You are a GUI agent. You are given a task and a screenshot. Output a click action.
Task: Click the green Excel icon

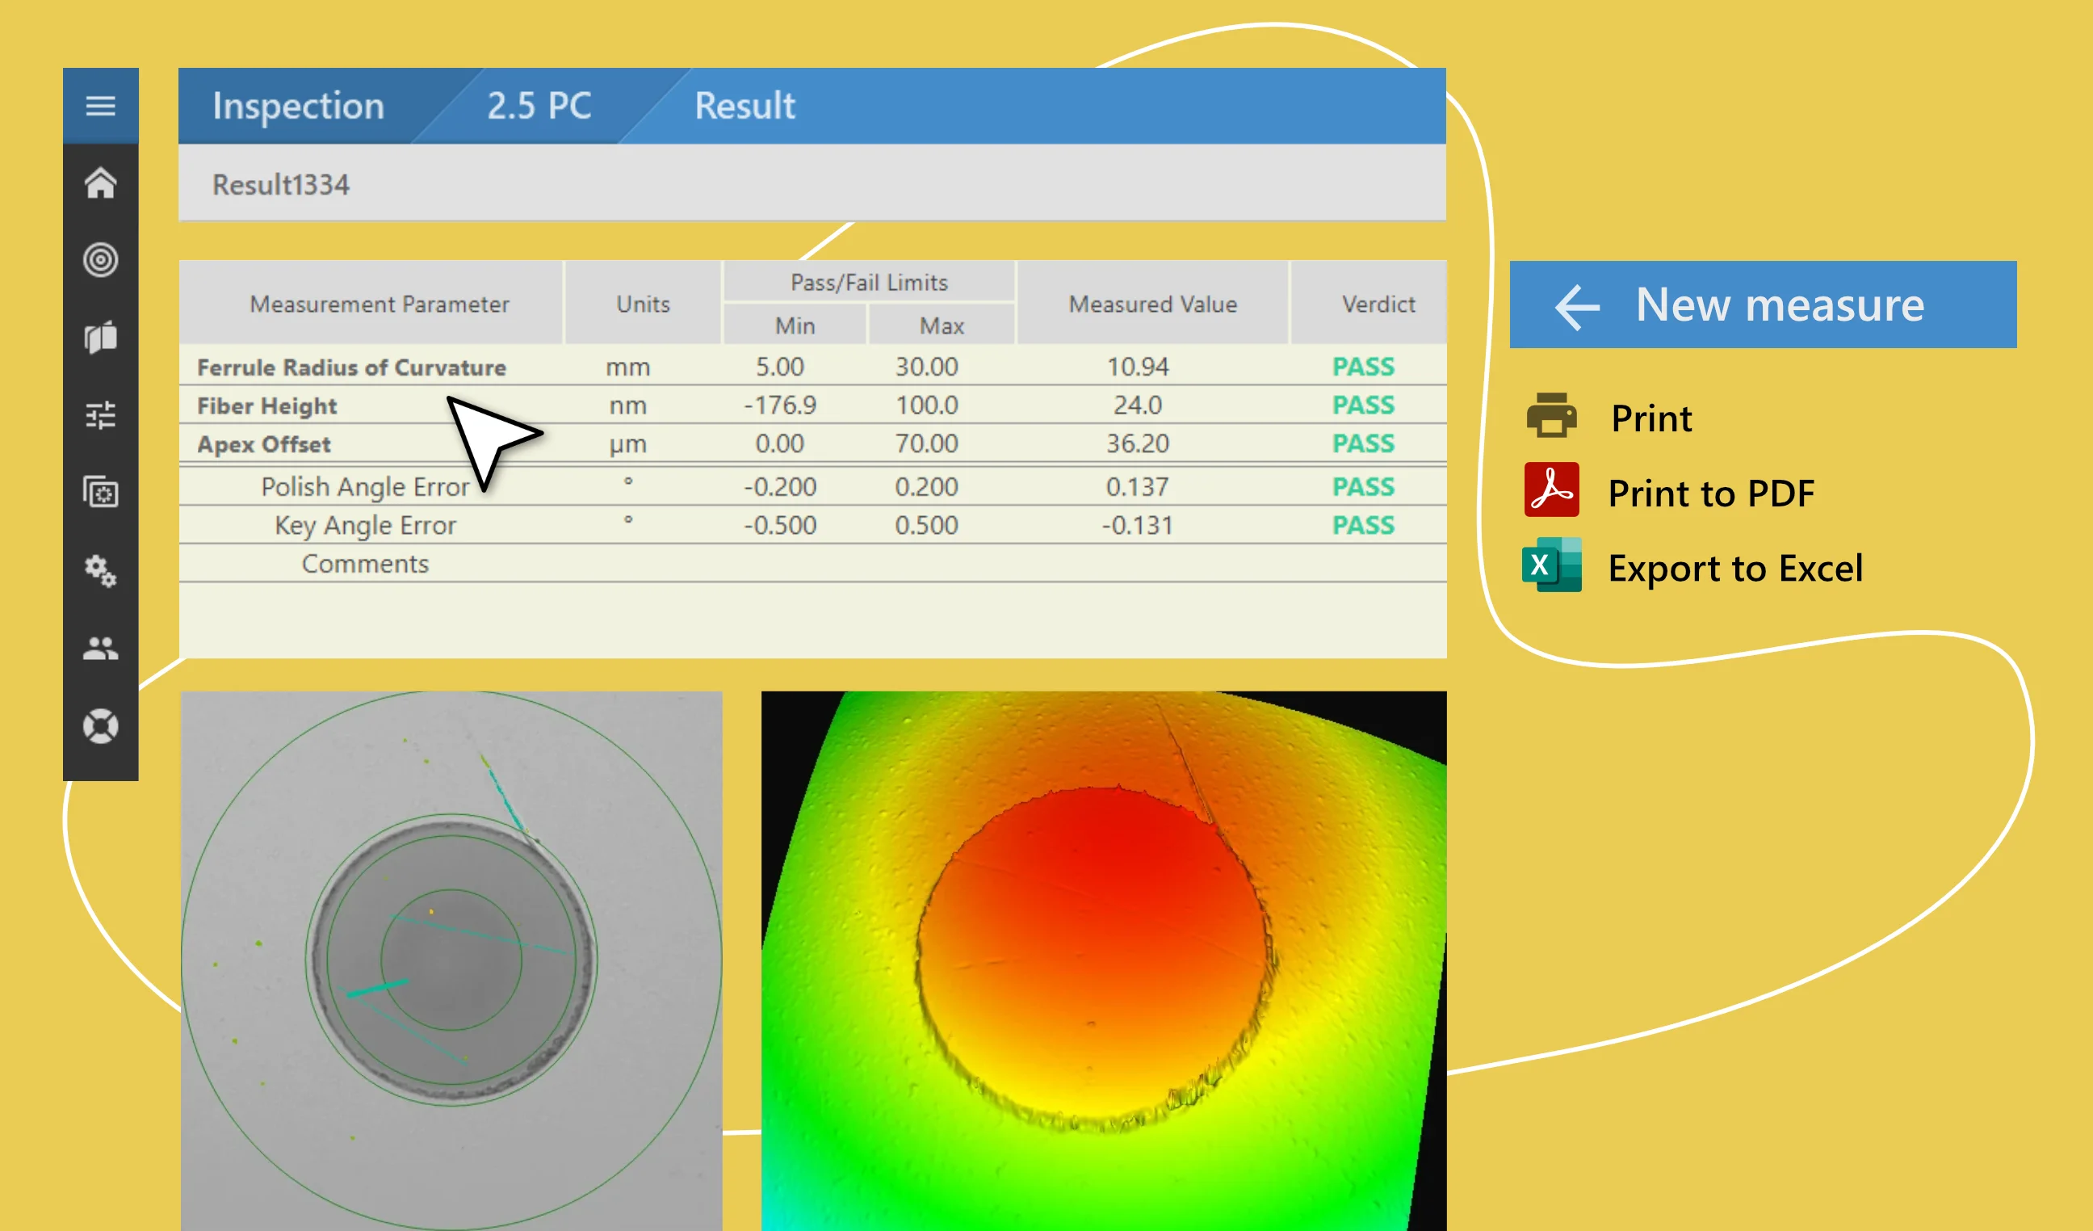(1550, 565)
